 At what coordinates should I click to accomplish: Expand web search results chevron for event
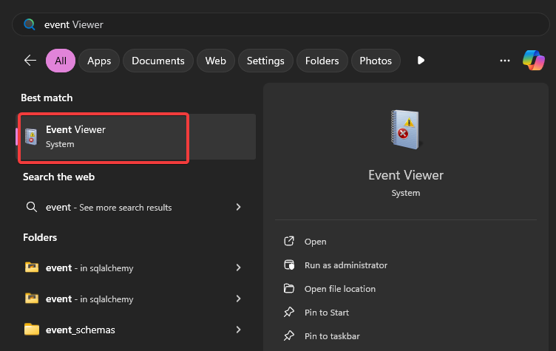tap(238, 208)
